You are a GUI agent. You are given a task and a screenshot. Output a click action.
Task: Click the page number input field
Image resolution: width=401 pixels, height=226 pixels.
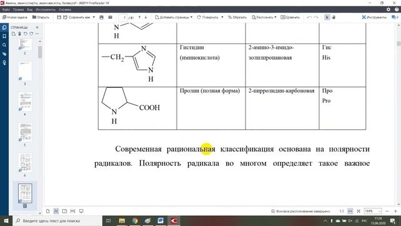124,18
